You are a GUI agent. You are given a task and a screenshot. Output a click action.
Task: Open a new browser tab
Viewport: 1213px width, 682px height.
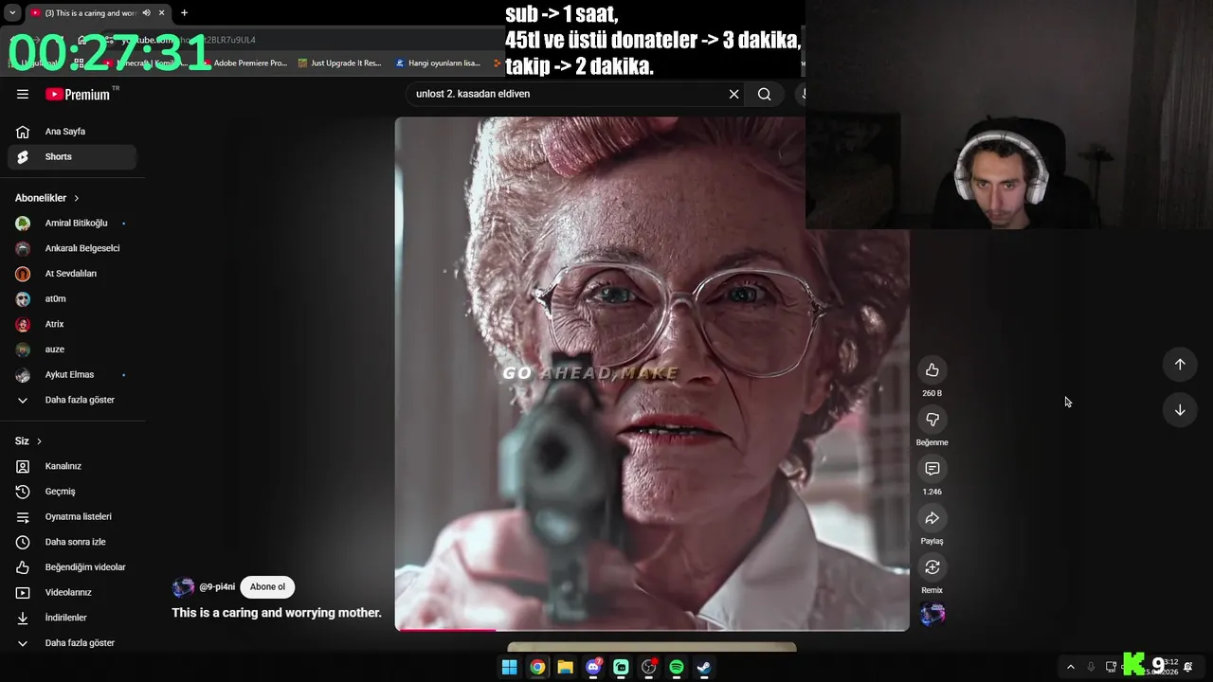pyautogui.click(x=184, y=13)
